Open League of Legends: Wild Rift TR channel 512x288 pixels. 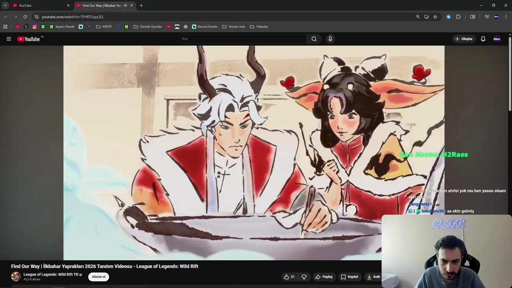click(x=51, y=275)
